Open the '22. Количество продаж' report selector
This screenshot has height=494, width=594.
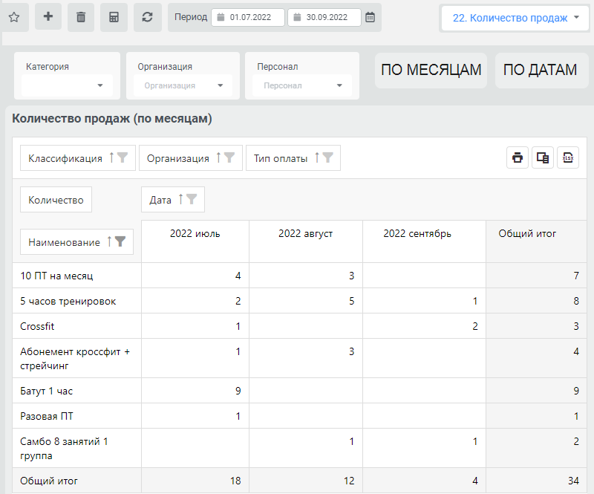(515, 18)
